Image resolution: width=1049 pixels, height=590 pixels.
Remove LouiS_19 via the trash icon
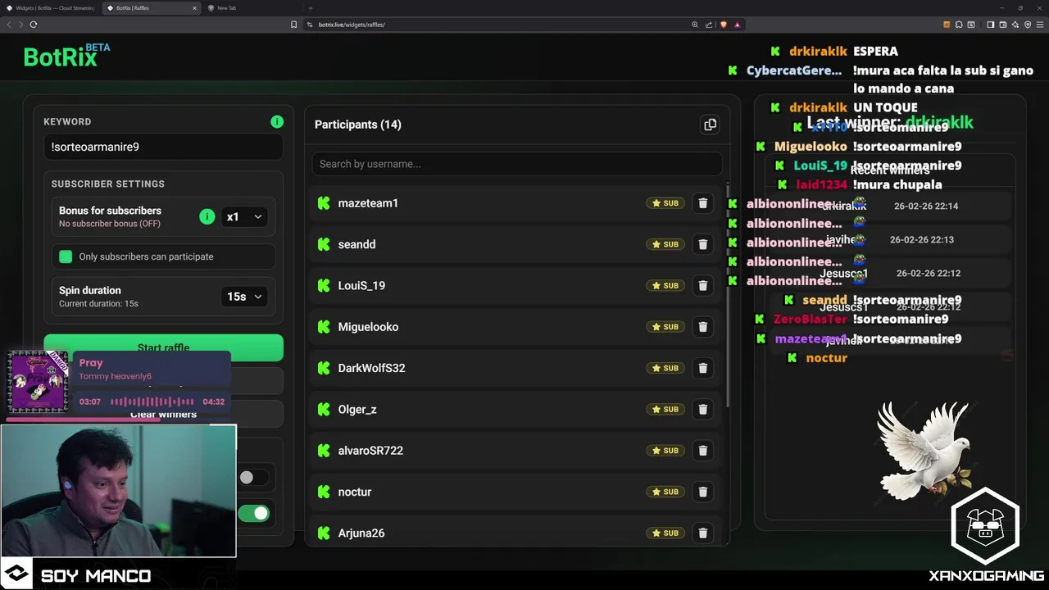click(702, 285)
